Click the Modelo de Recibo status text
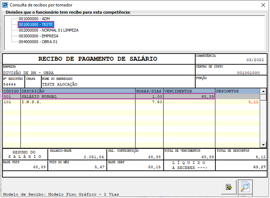The height and width of the screenshot is (198, 270). [x=61, y=194]
